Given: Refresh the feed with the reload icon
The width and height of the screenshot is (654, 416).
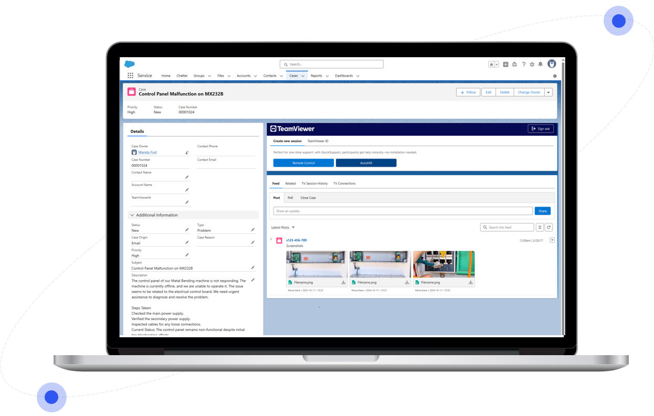Looking at the screenshot, I should pyautogui.click(x=548, y=227).
